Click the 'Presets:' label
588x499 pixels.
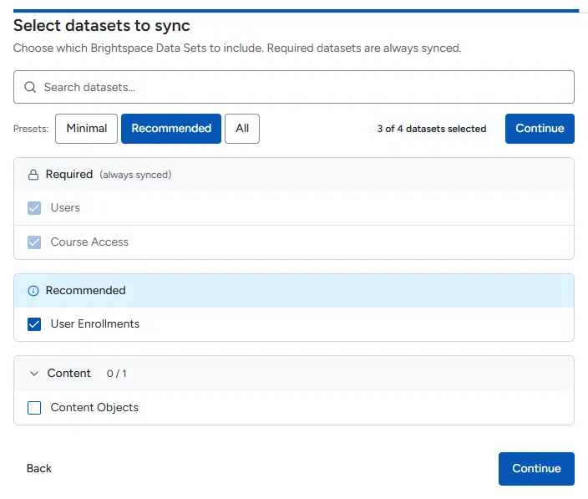[31, 129]
